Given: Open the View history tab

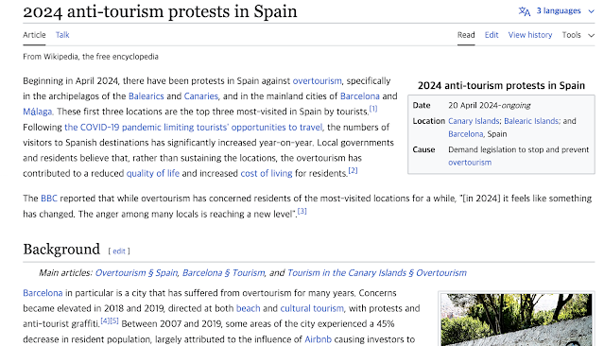Looking at the screenshot, I should coord(530,35).
